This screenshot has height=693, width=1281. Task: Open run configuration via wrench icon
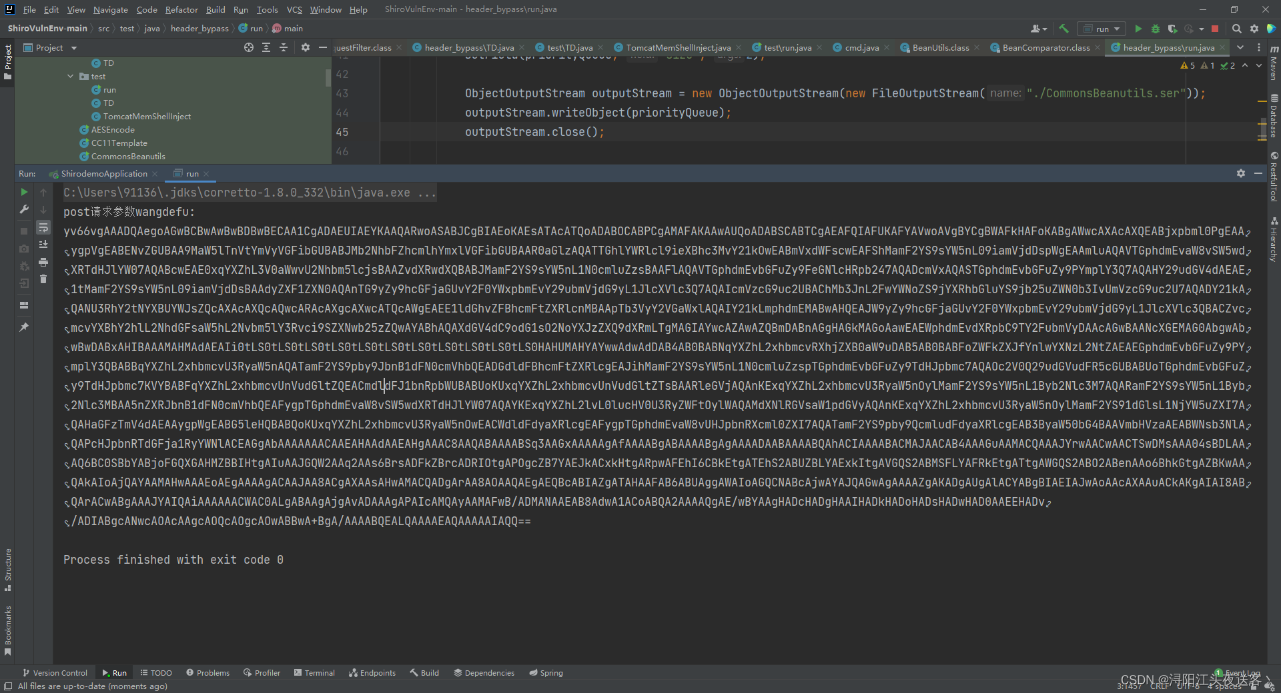pyautogui.click(x=24, y=209)
